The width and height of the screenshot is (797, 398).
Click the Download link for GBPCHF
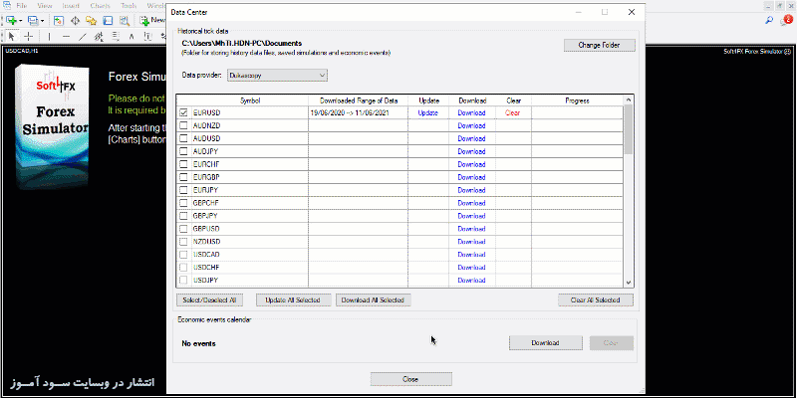click(471, 203)
